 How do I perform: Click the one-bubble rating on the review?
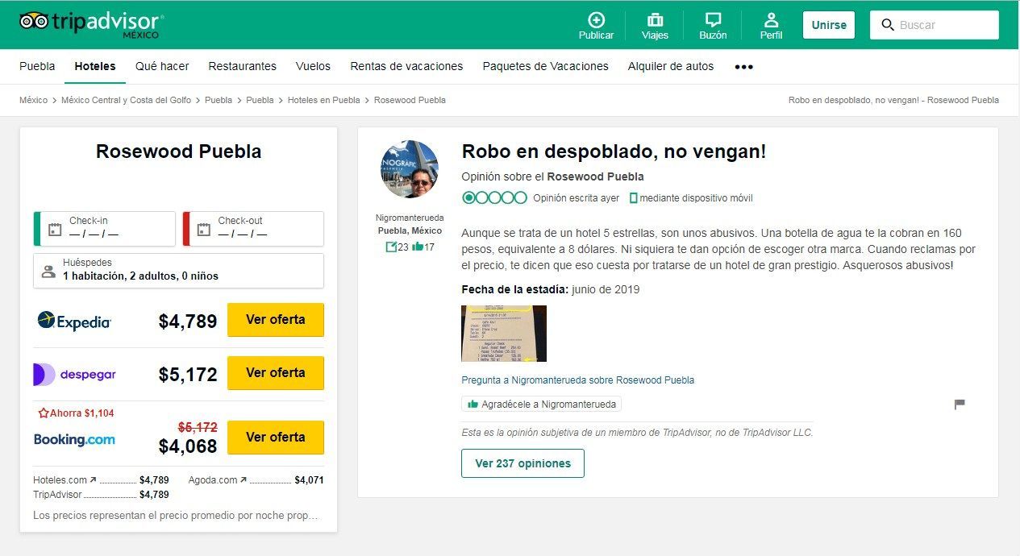(x=494, y=197)
